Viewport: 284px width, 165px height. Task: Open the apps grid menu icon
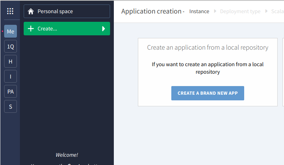click(10, 11)
